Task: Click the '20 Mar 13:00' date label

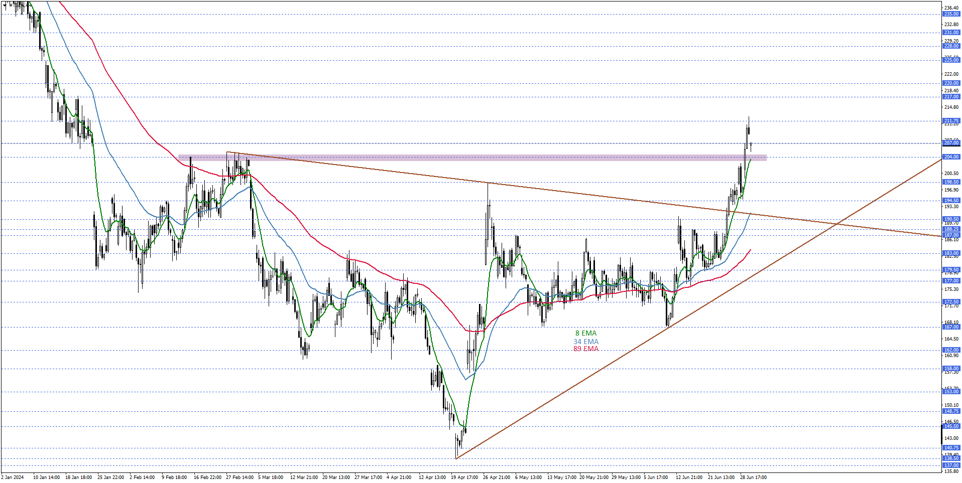Action: point(336,477)
